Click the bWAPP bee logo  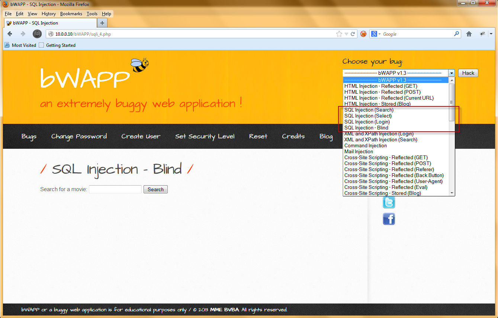[94, 73]
